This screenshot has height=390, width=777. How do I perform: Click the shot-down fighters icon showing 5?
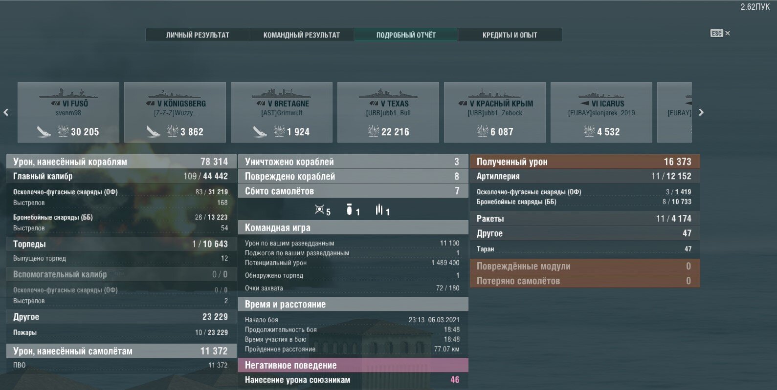point(319,209)
